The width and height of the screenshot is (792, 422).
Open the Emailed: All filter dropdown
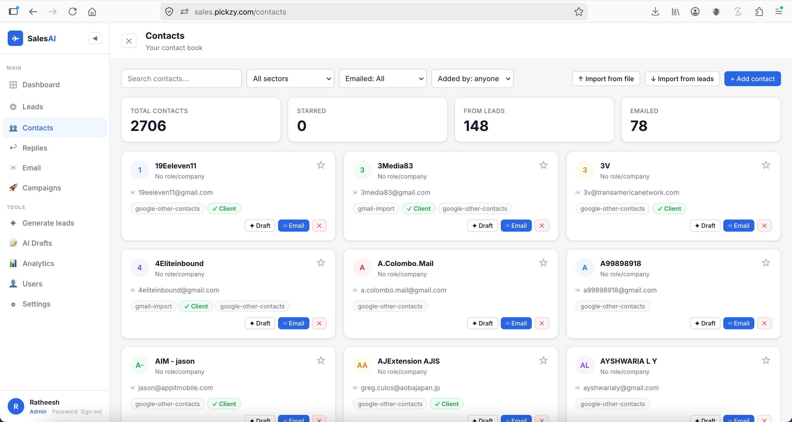pyautogui.click(x=383, y=79)
